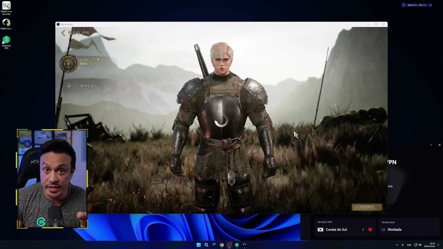
Task: Toggle the favorite heart for Coreia do Sul
Action: [x=370, y=230]
